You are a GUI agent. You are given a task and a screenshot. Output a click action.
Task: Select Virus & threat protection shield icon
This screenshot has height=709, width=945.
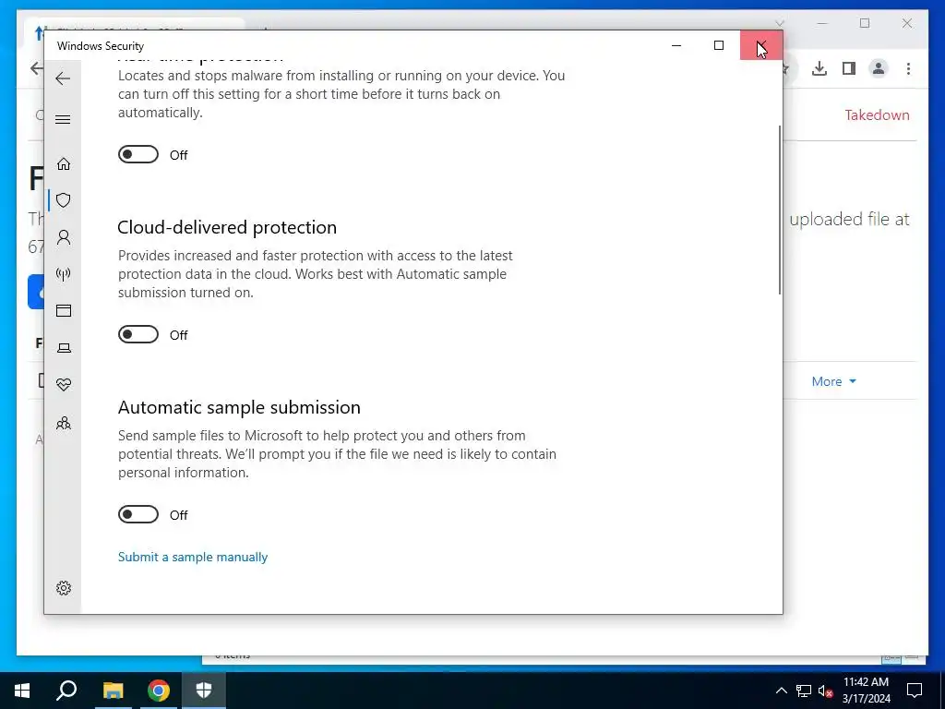(64, 200)
